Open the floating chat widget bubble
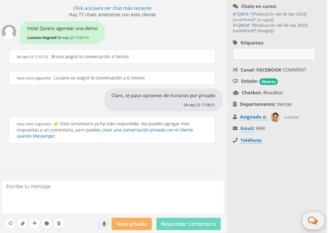Screen dimensions: 328x233 click(x=313, y=220)
